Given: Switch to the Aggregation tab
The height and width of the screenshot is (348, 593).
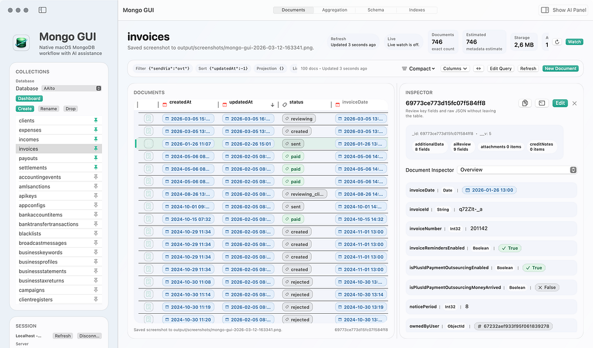Looking at the screenshot, I should [334, 10].
